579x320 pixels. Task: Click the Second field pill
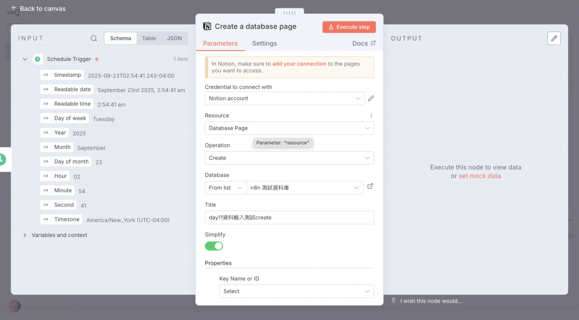59,205
